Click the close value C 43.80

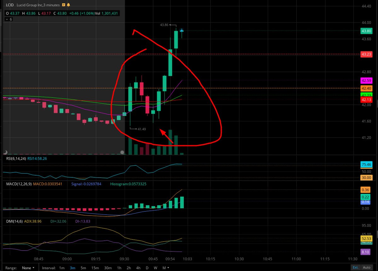click(60, 13)
